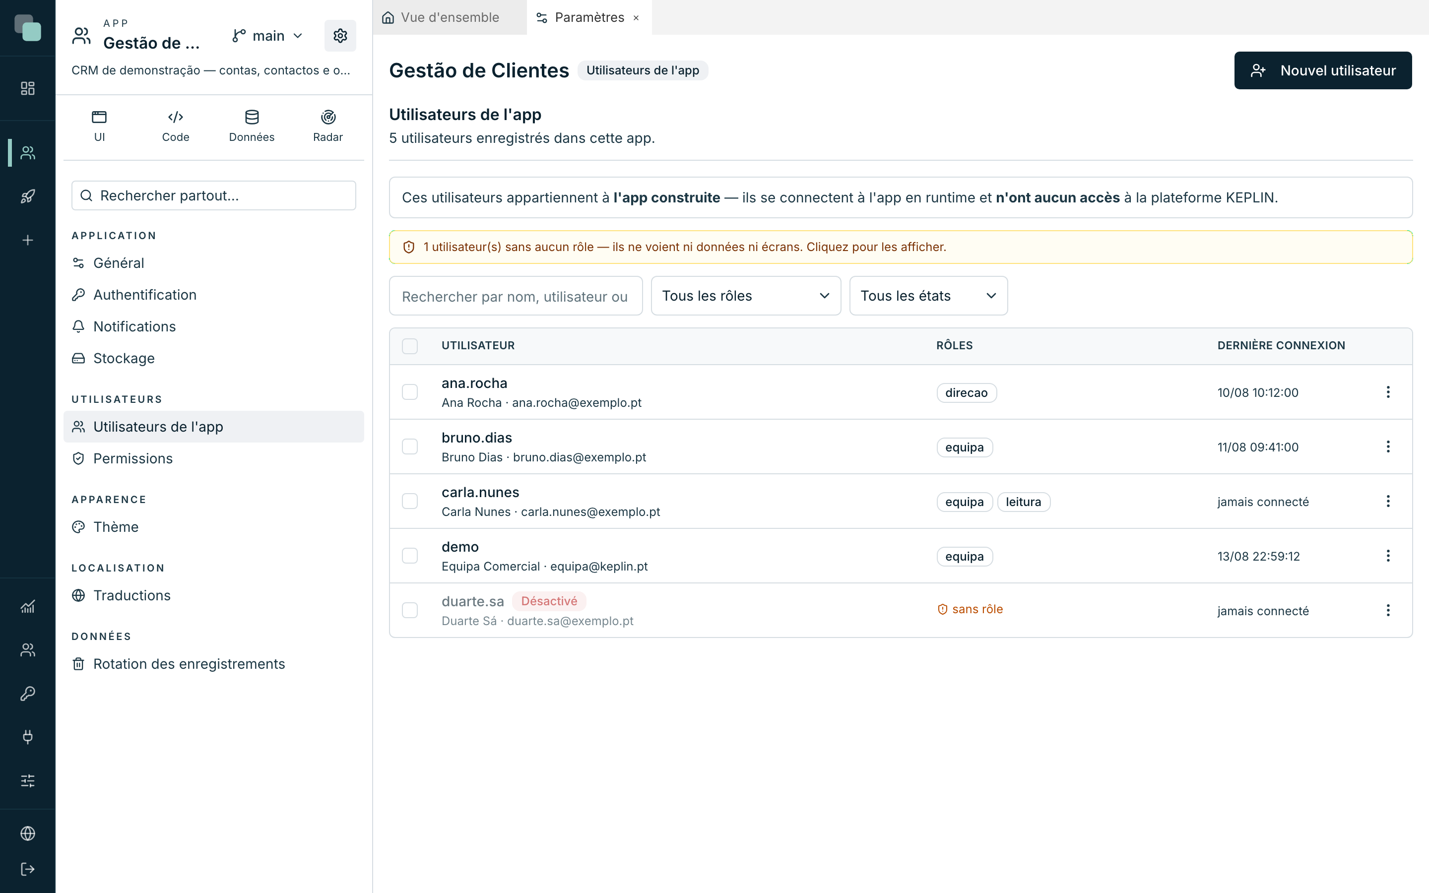This screenshot has height=893, width=1429.
Task: Open the Tous les rôles filter
Action: click(746, 296)
